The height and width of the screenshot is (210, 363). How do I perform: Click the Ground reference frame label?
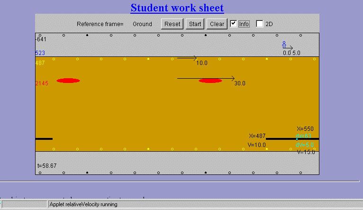142,24
